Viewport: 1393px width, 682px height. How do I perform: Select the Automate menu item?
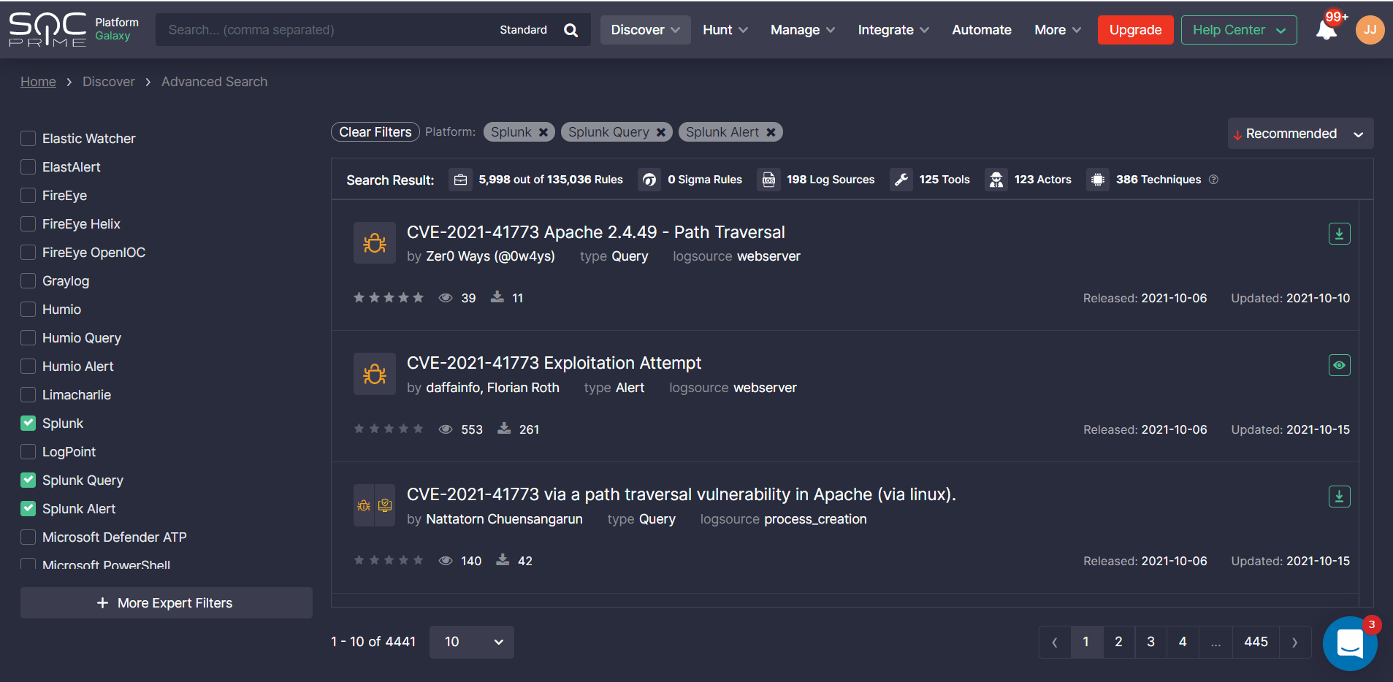point(981,29)
